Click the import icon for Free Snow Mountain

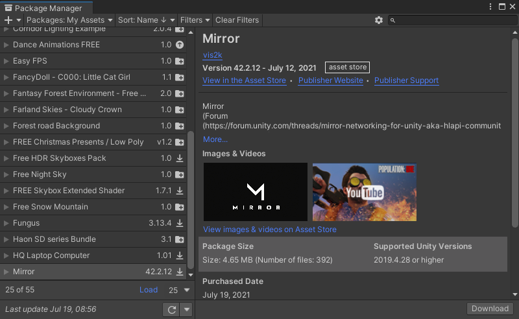point(180,207)
